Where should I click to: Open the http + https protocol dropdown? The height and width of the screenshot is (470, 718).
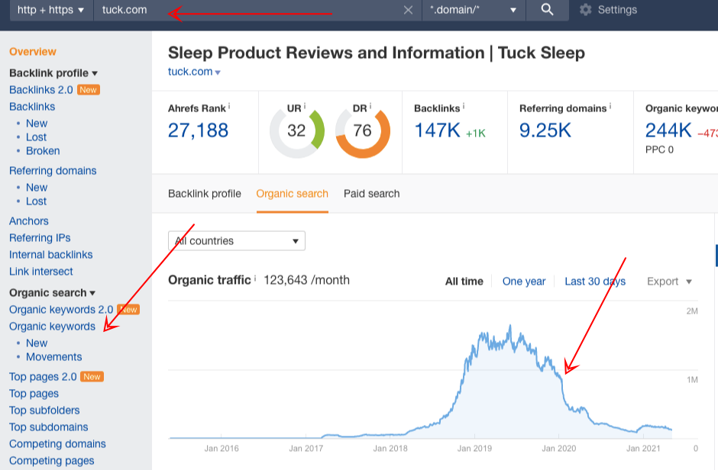point(51,10)
